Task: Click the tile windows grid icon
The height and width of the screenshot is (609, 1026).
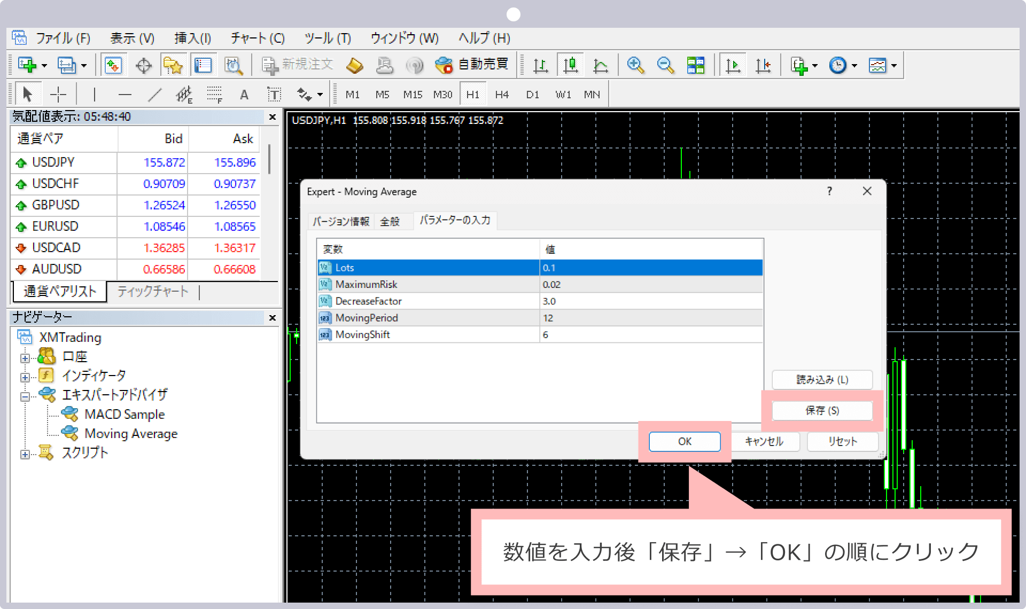Action: (x=695, y=65)
